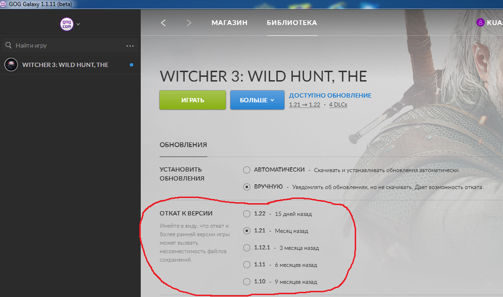
Task: Select the ОБНОВЛЕНИЯ section tab
Action: coord(183,145)
